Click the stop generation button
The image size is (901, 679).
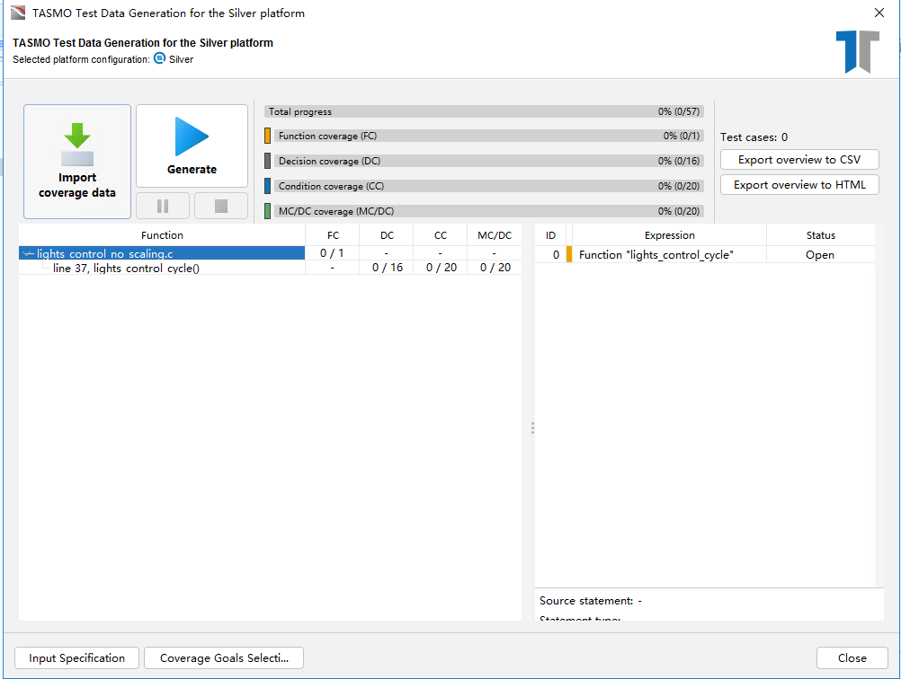221,206
